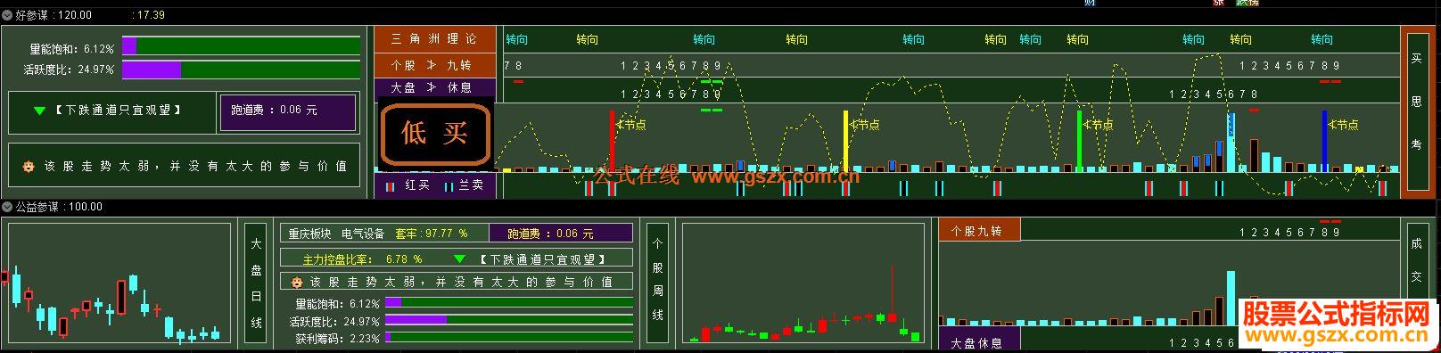Click the 兰卖 legend text
Viewport: 1441px width, 353px height.
[471, 185]
